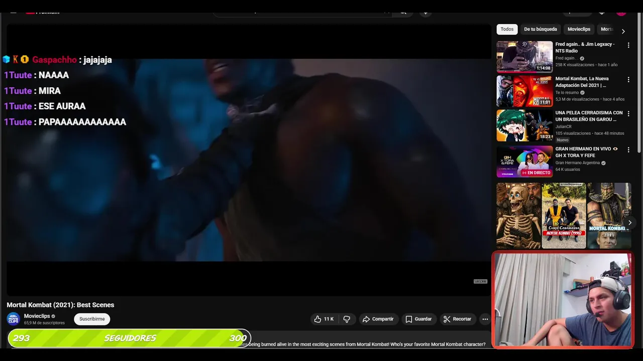Click the '18:23' duration label
The width and height of the screenshot is (643, 361).
click(545, 136)
